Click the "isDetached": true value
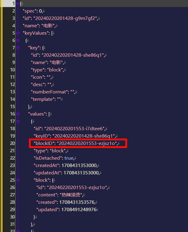188x232 pixels. (69, 158)
